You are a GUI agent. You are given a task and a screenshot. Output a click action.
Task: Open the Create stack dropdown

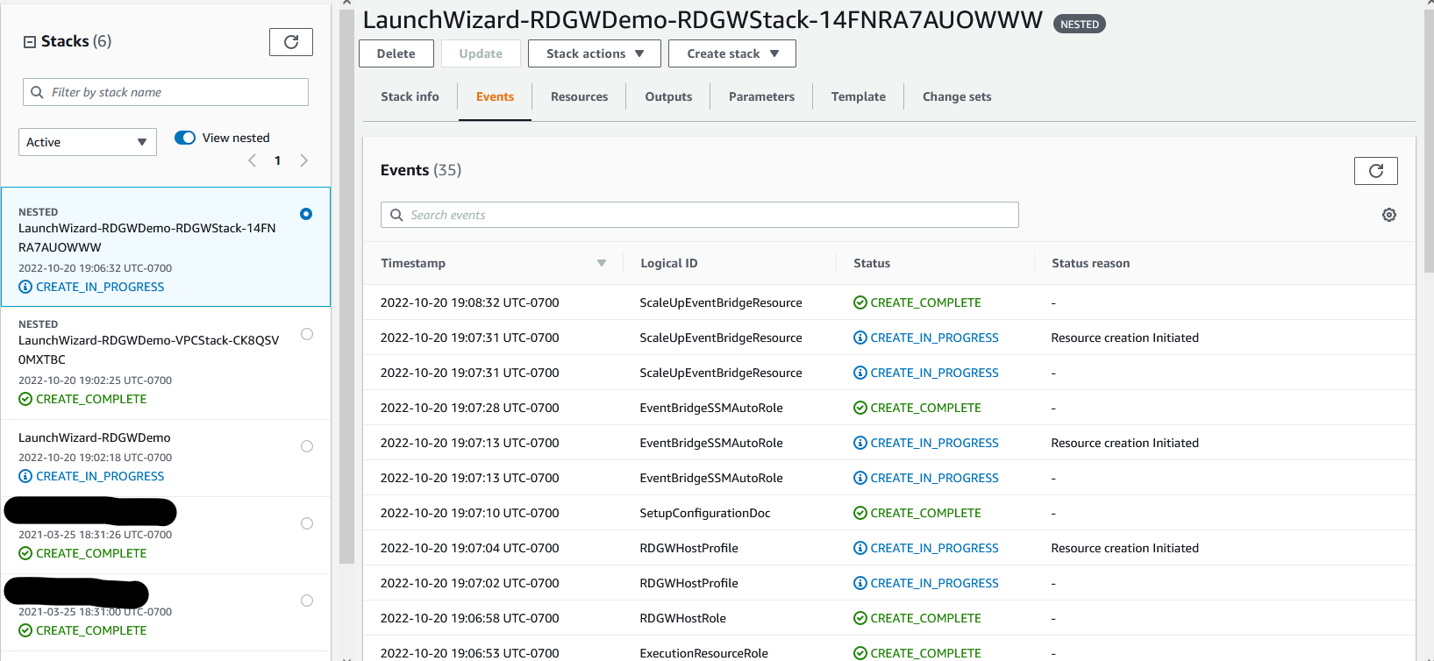(731, 53)
